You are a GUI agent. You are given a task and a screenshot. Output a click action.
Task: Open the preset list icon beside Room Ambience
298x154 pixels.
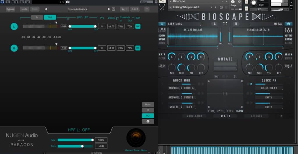[113, 9]
